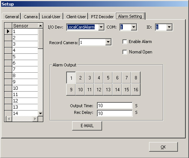Open the COM port dropdown
The width and height of the screenshot is (189, 158).
[134, 27]
